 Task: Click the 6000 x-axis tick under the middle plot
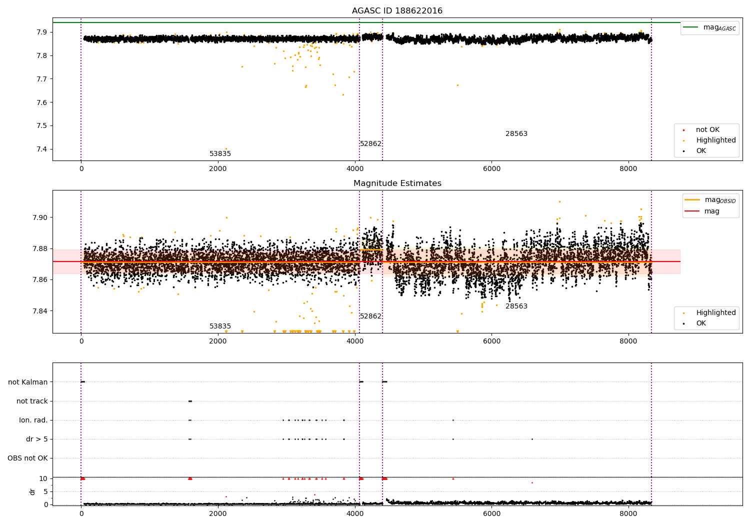coord(491,341)
